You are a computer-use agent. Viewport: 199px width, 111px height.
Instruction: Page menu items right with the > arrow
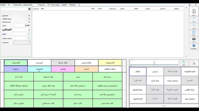coord(124,90)
